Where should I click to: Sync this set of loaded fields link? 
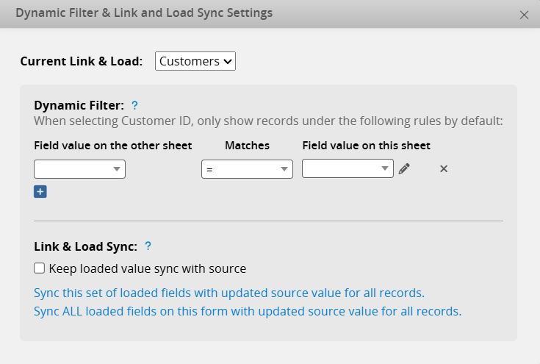(x=229, y=293)
